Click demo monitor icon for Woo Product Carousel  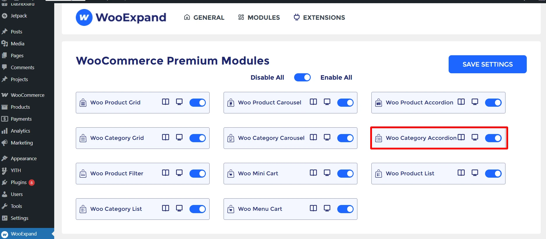point(327,102)
